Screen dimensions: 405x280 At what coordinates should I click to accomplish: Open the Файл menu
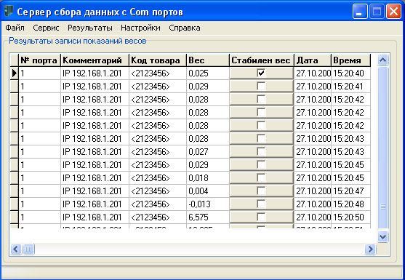pyautogui.click(x=15, y=28)
